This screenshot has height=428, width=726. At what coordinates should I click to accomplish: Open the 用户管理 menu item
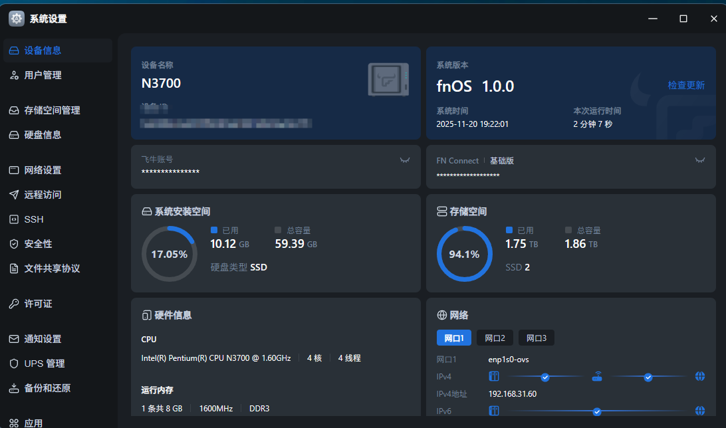(x=57, y=75)
